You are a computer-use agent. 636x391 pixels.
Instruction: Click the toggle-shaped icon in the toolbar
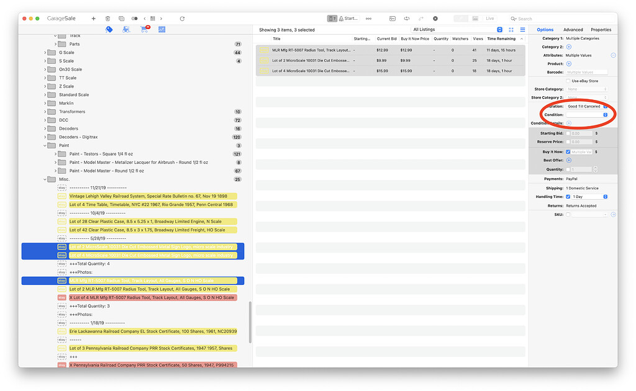coord(134,19)
